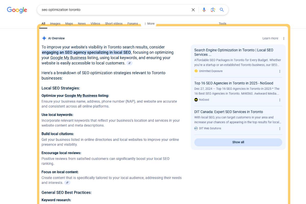Click the NoGood favicon on the result card

coord(196,100)
